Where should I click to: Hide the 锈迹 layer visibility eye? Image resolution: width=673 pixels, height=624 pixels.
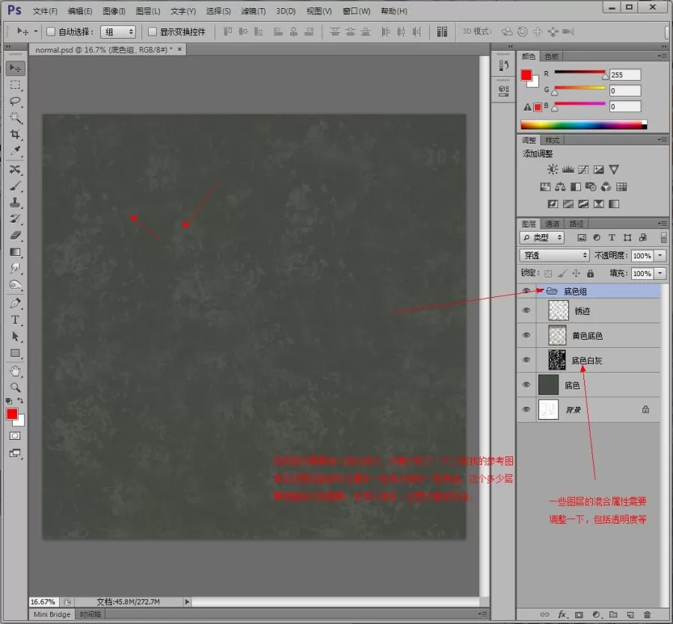[526, 311]
